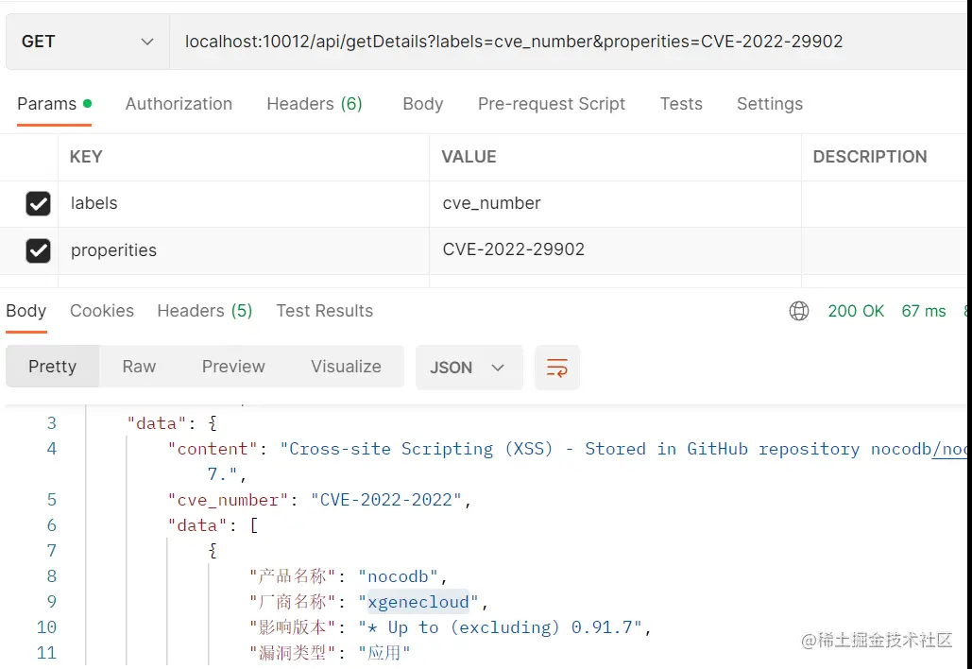Image resolution: width=972 pixels, height=669 pixels.
Task: Open the request Headers (6) tab
Action: (x=315, y=104)
